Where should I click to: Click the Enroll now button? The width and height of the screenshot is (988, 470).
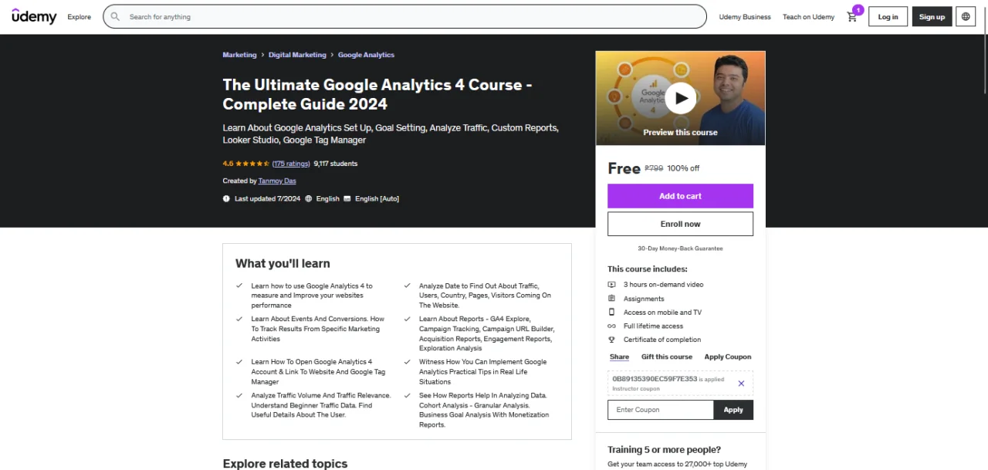[680, 224]
